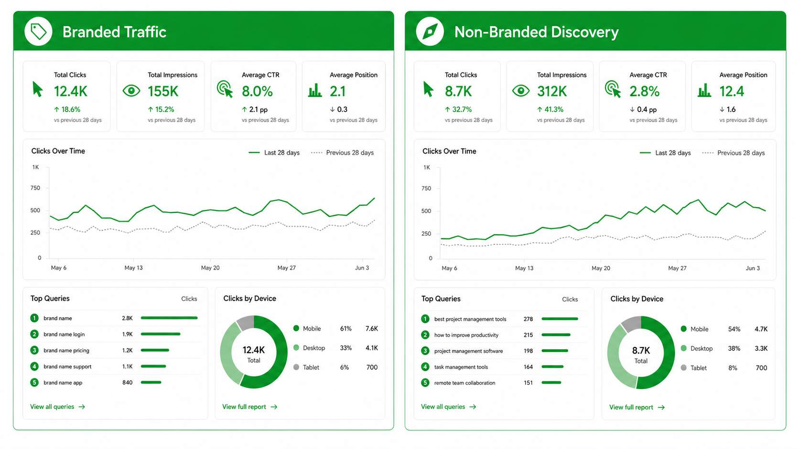This screenshot has height=449, width=799.
Task: Click the 278 clicks value for top non-branded query
Action: [x=528, y=319]
